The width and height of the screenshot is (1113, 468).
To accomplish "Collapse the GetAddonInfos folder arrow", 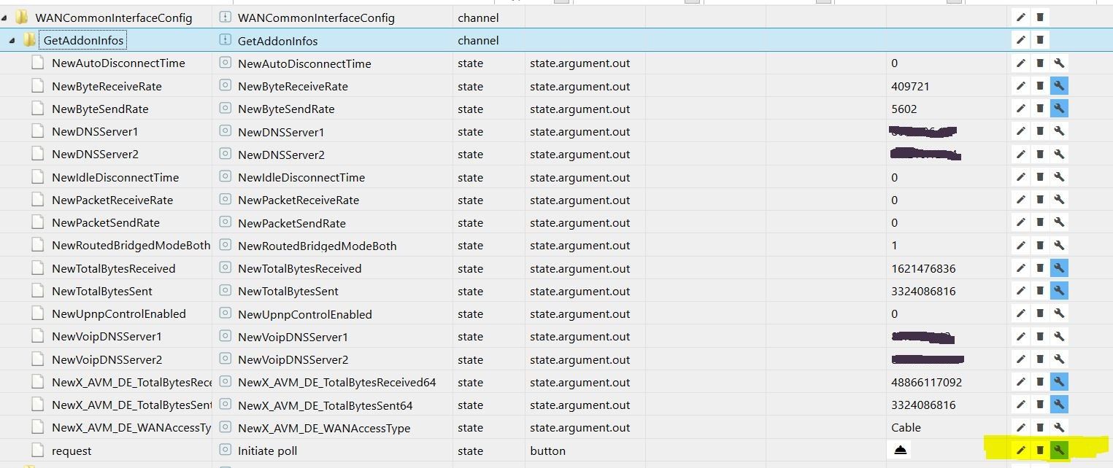I will (12, 41).
